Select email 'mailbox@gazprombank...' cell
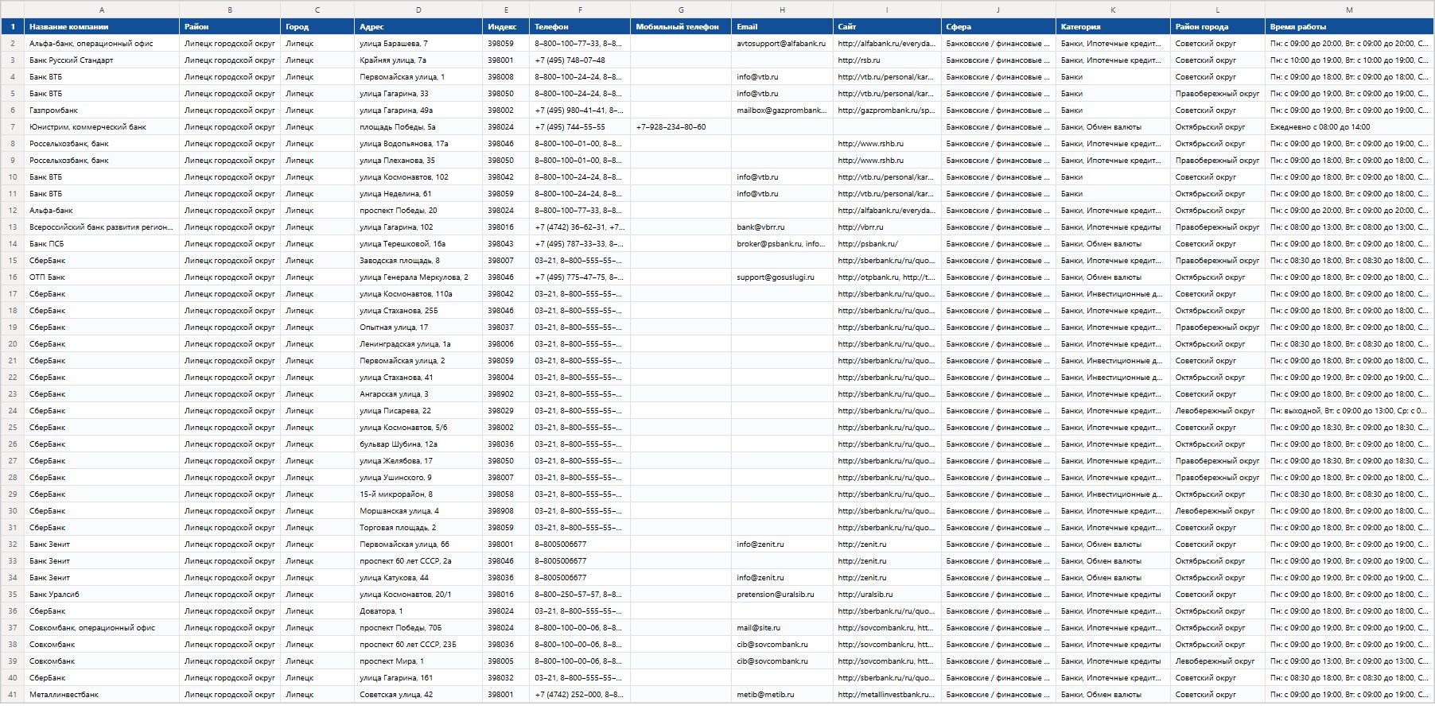The height and width of the screenshot is (717, 1435). click(782, 110)
